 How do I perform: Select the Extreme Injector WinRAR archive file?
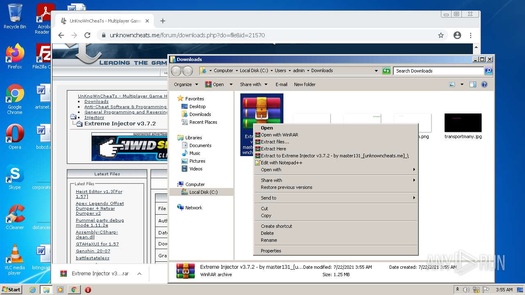tap(262, 125)
